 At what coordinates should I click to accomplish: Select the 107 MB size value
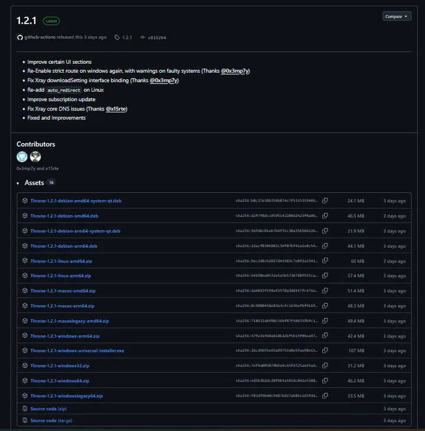click(x=357, y=351)
